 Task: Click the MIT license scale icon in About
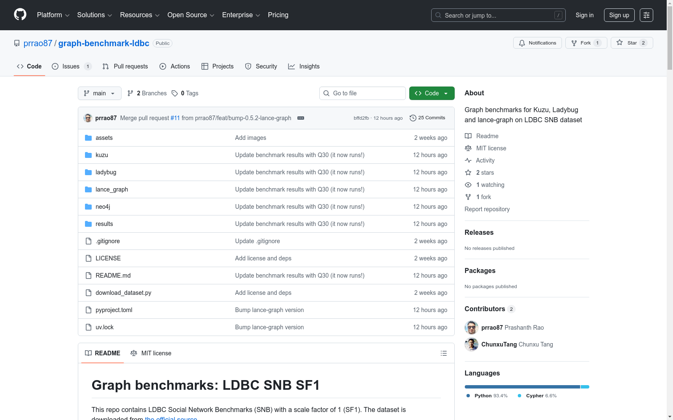(468, 148)
